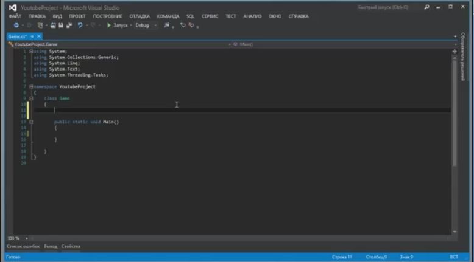
Task: Open the document tab list dropdown arrow
Action: click(455, 36)
